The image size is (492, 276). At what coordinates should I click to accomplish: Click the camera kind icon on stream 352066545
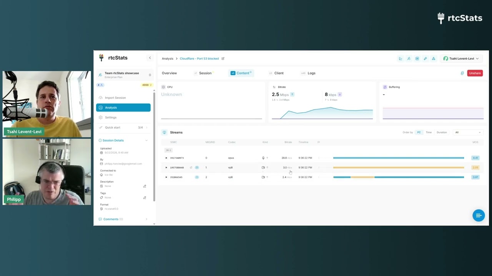[263, 177]
